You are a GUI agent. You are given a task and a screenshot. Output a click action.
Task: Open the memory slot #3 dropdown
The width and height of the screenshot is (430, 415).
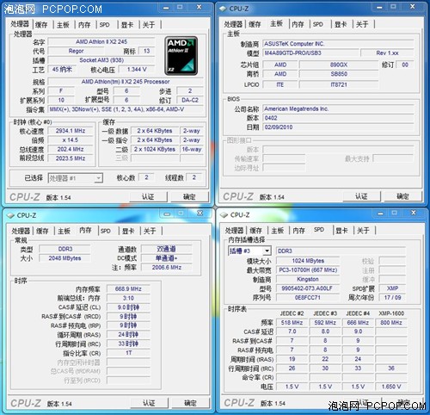point(249,251)
